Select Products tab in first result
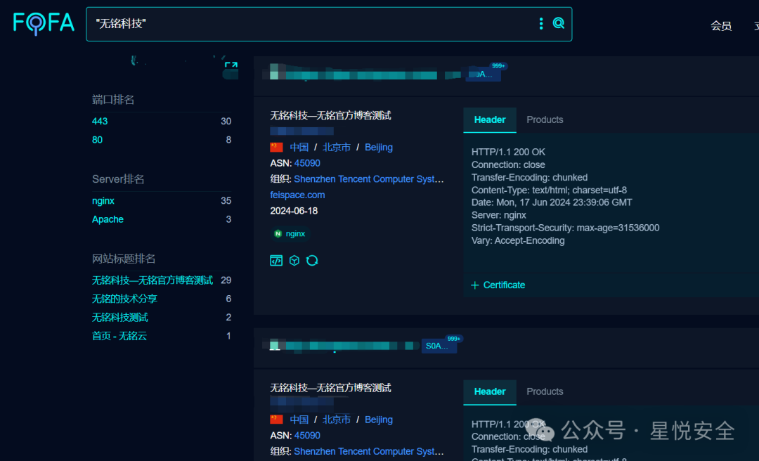 click(x=545, y=119)
